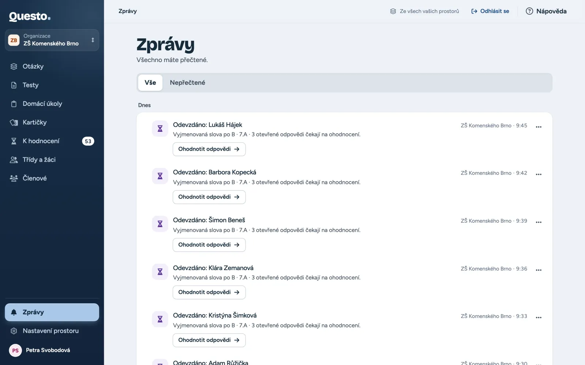Click Ohodnotit odpovědi for Kristýna Šimková
Image resolution: width=585 pixels, height=365 pixels.
[x=209, y=340]
